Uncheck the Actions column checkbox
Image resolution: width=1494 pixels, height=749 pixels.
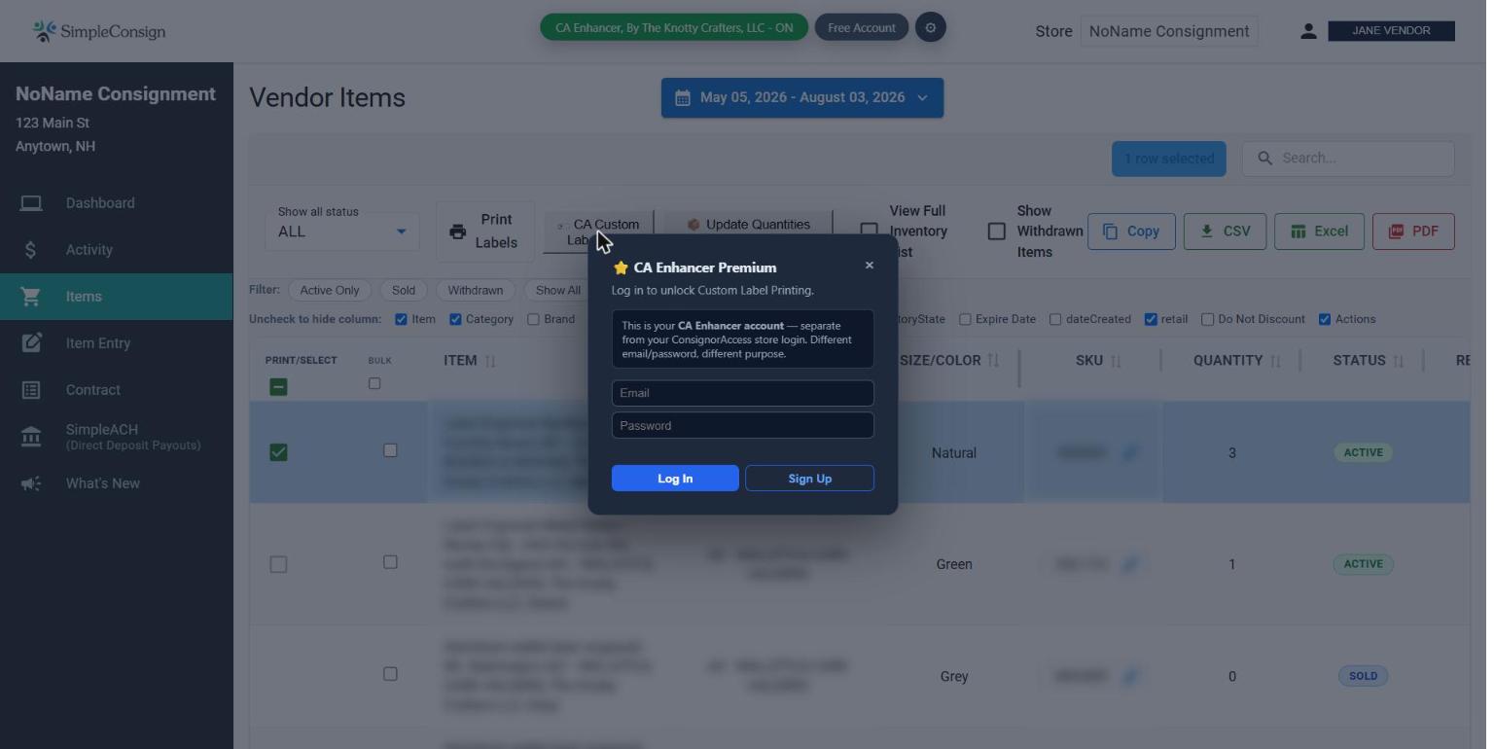coord(1324,319)
